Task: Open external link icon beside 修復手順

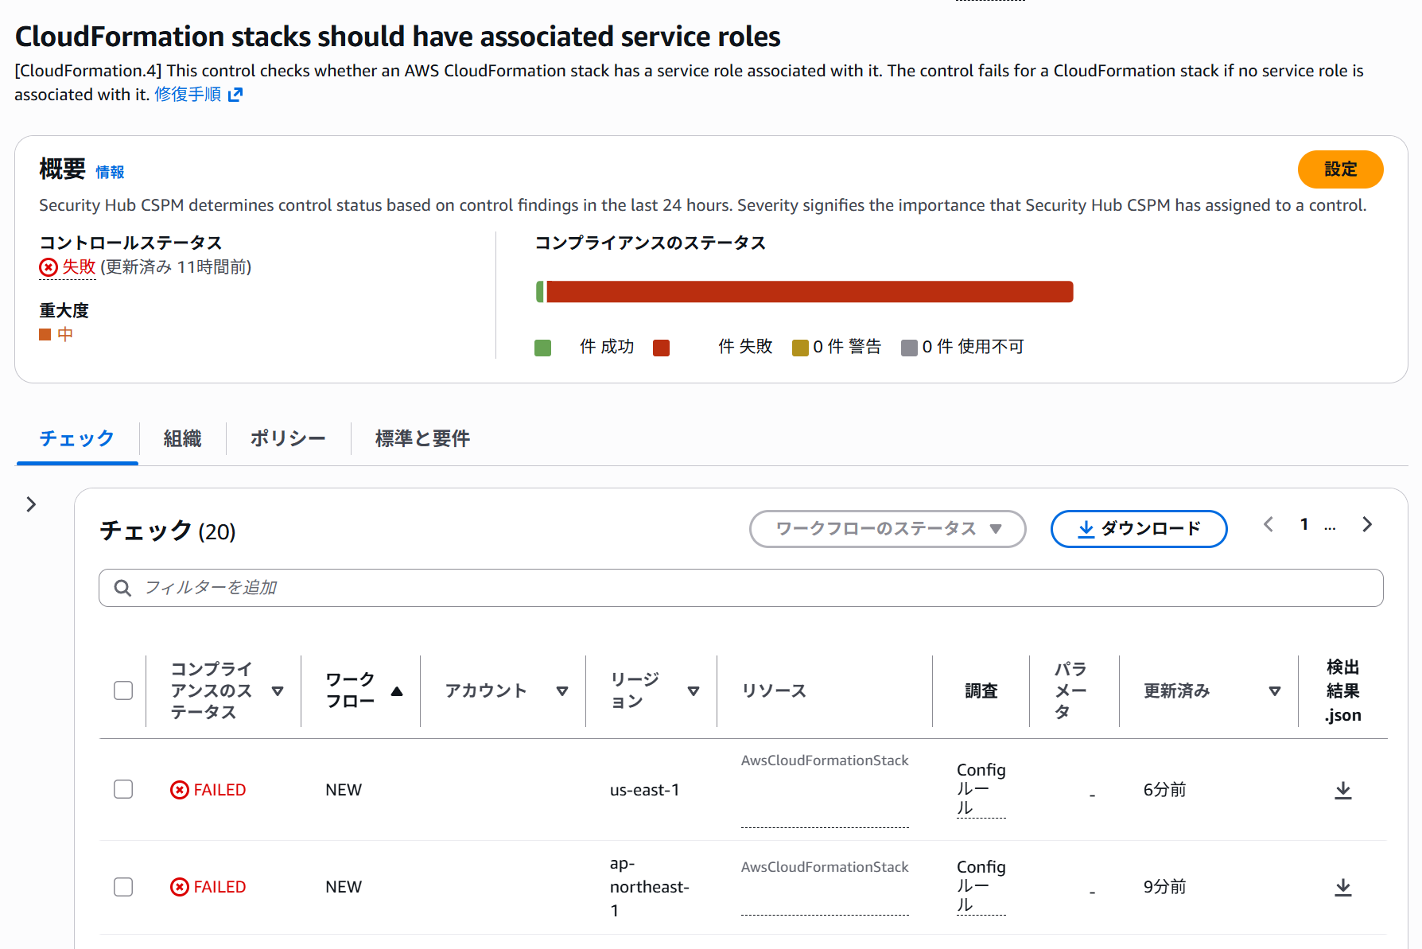Action: [x=235, y=95]
